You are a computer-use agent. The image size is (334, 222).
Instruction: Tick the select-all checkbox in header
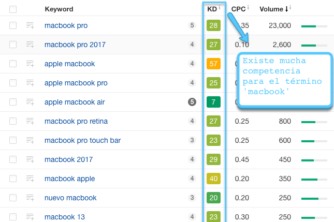pyautogui.click(x=13, y=9)
